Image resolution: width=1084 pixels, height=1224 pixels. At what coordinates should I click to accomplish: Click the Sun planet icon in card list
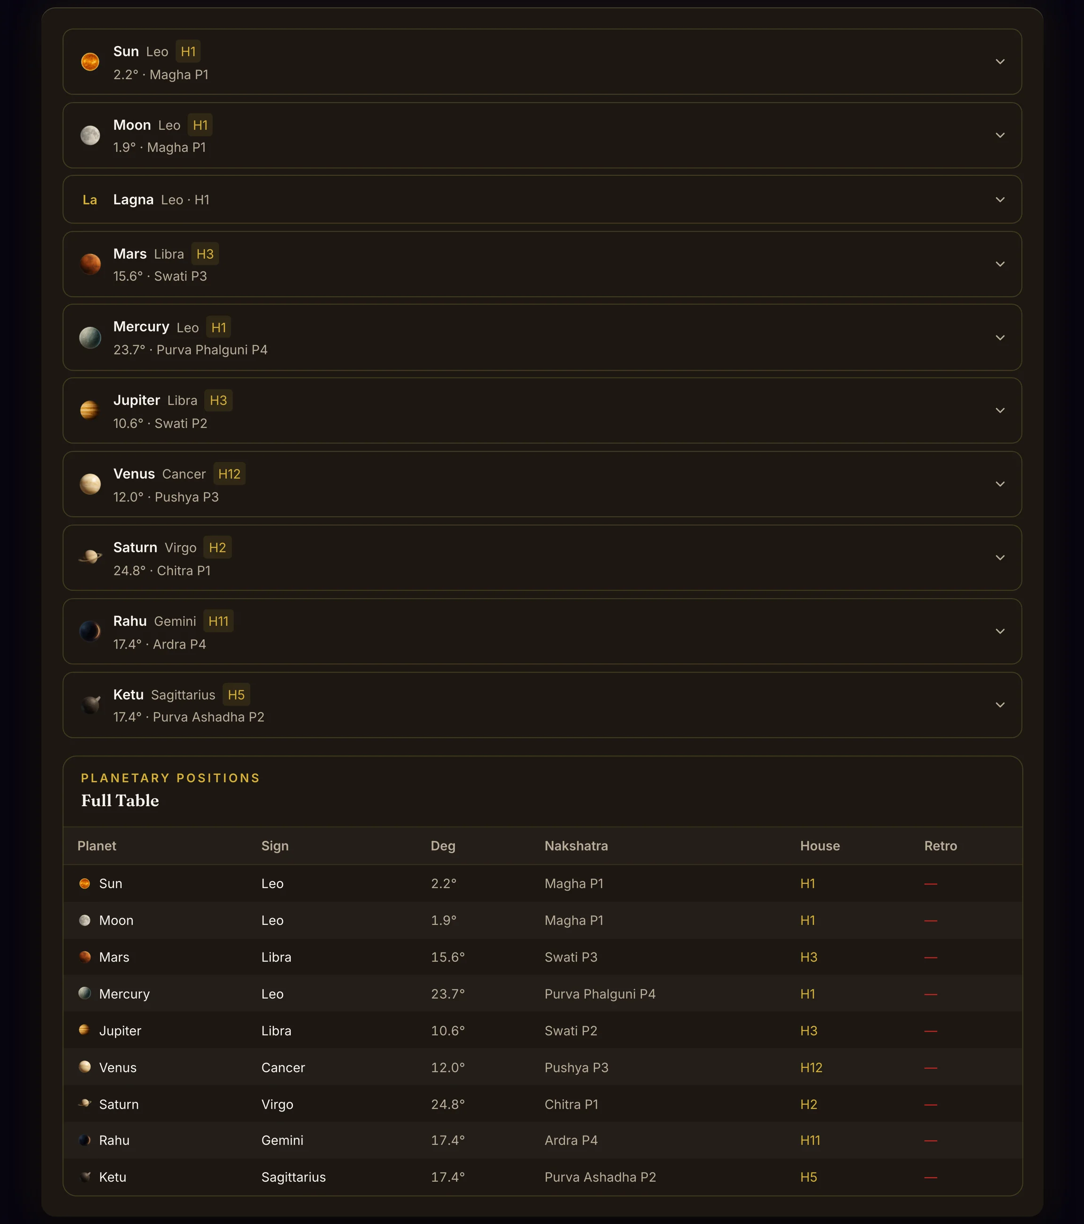coord(90,62)
